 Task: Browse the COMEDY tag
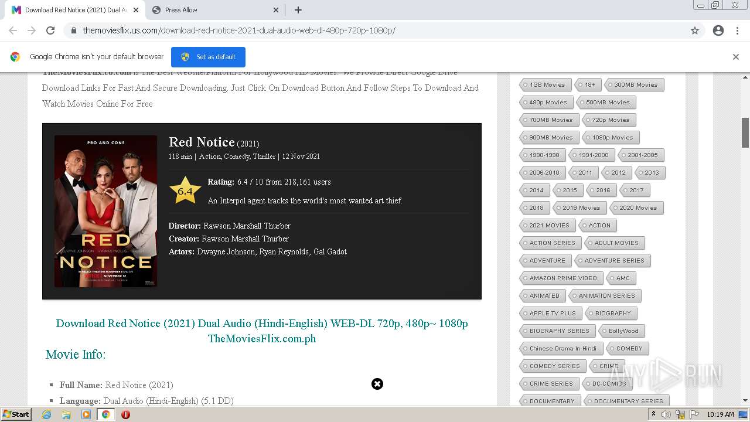coord(627,349)
